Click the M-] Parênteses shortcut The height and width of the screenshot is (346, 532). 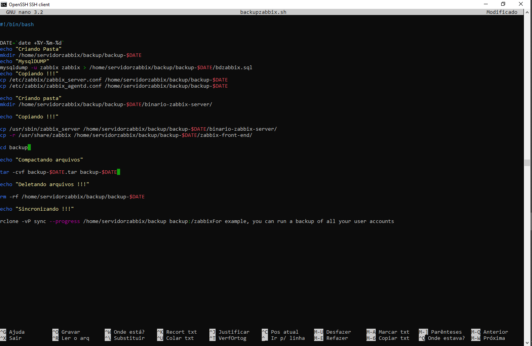[x=440, y=332]
